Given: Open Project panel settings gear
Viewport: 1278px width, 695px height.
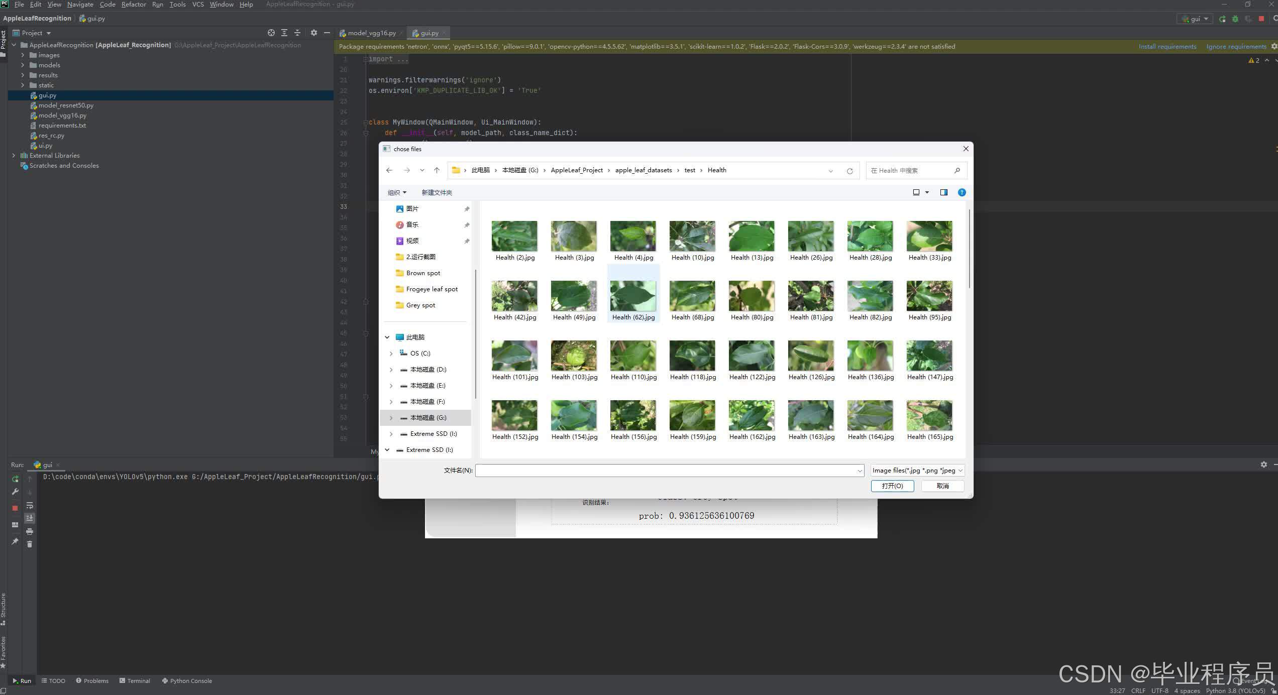Looking at the screenshot, I should pos(314,33).
